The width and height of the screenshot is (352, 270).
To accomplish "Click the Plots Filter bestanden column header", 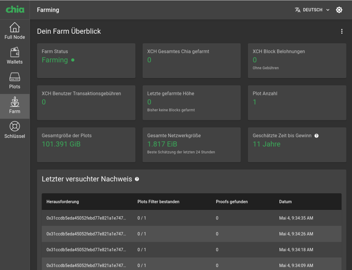I will point(158,202).
